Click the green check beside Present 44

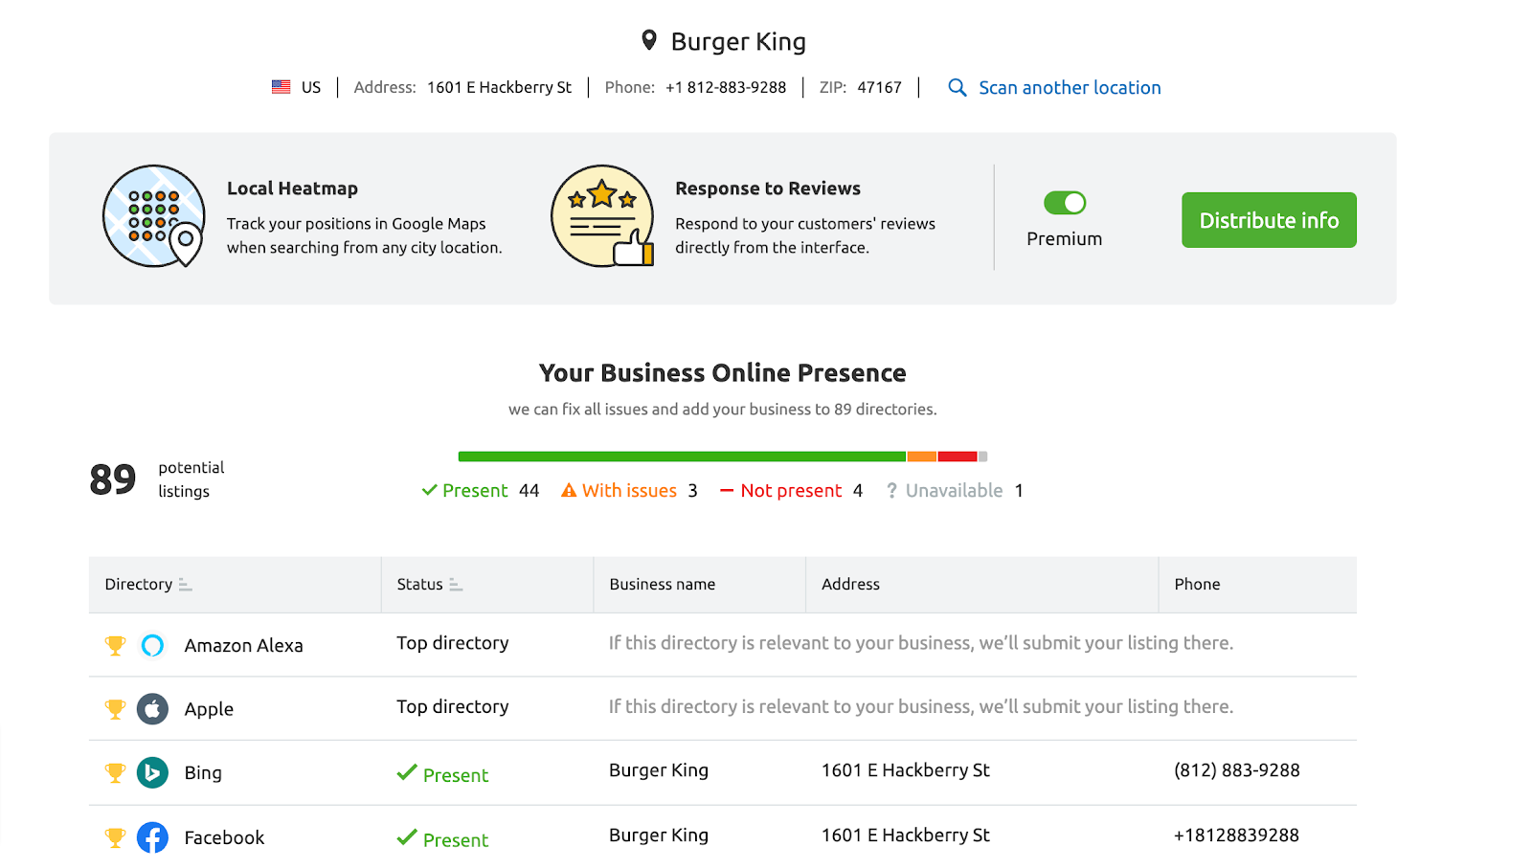click(429, 490)
